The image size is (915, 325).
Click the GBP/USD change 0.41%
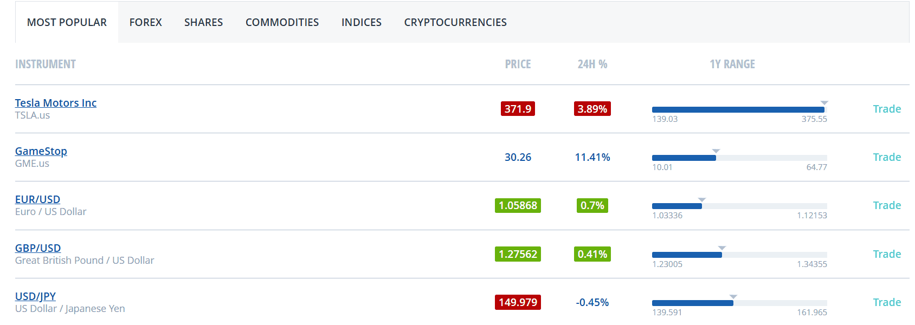coord(592,254)
